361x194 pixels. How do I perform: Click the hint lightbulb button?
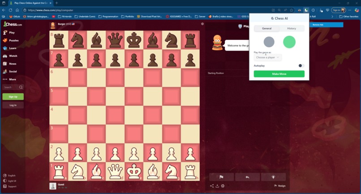(x=273, y=177)
